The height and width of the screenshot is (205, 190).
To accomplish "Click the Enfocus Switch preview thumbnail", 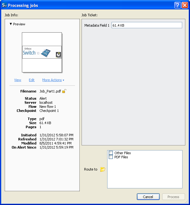I will (x=42, y=52).
